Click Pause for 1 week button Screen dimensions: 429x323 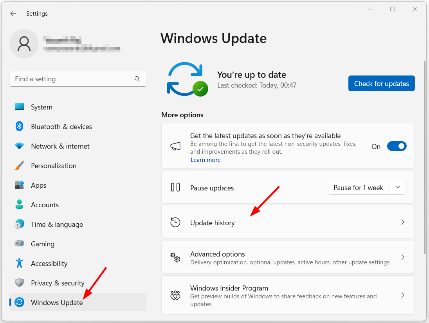point(359,187)
